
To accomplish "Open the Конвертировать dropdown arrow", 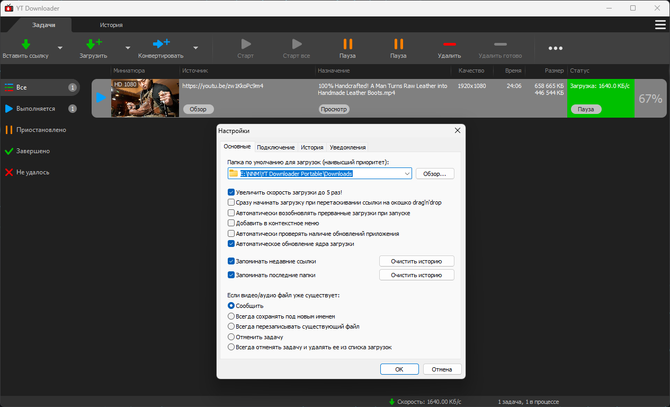I will tap(195, 48).
